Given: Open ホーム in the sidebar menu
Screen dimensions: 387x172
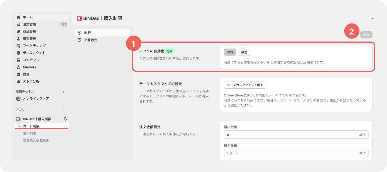Looking at the screenshot, I should (41, 17).
